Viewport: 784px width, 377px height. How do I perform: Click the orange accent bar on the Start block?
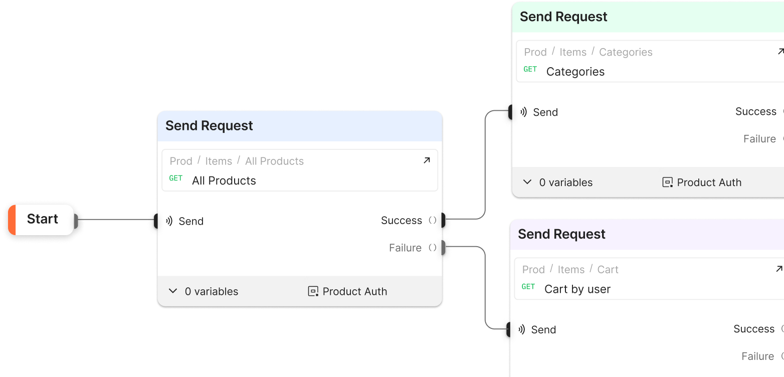click(11, 219)
